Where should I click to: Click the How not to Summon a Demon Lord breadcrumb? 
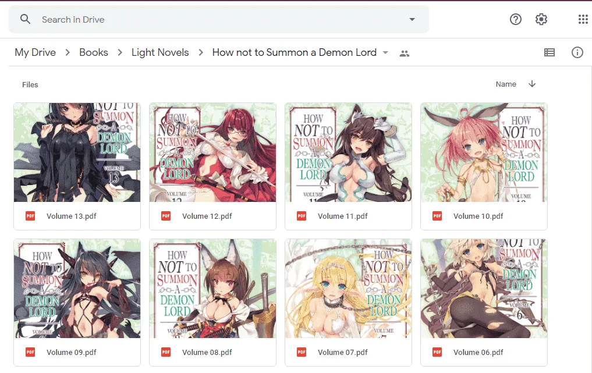click(x=294, y=52)
